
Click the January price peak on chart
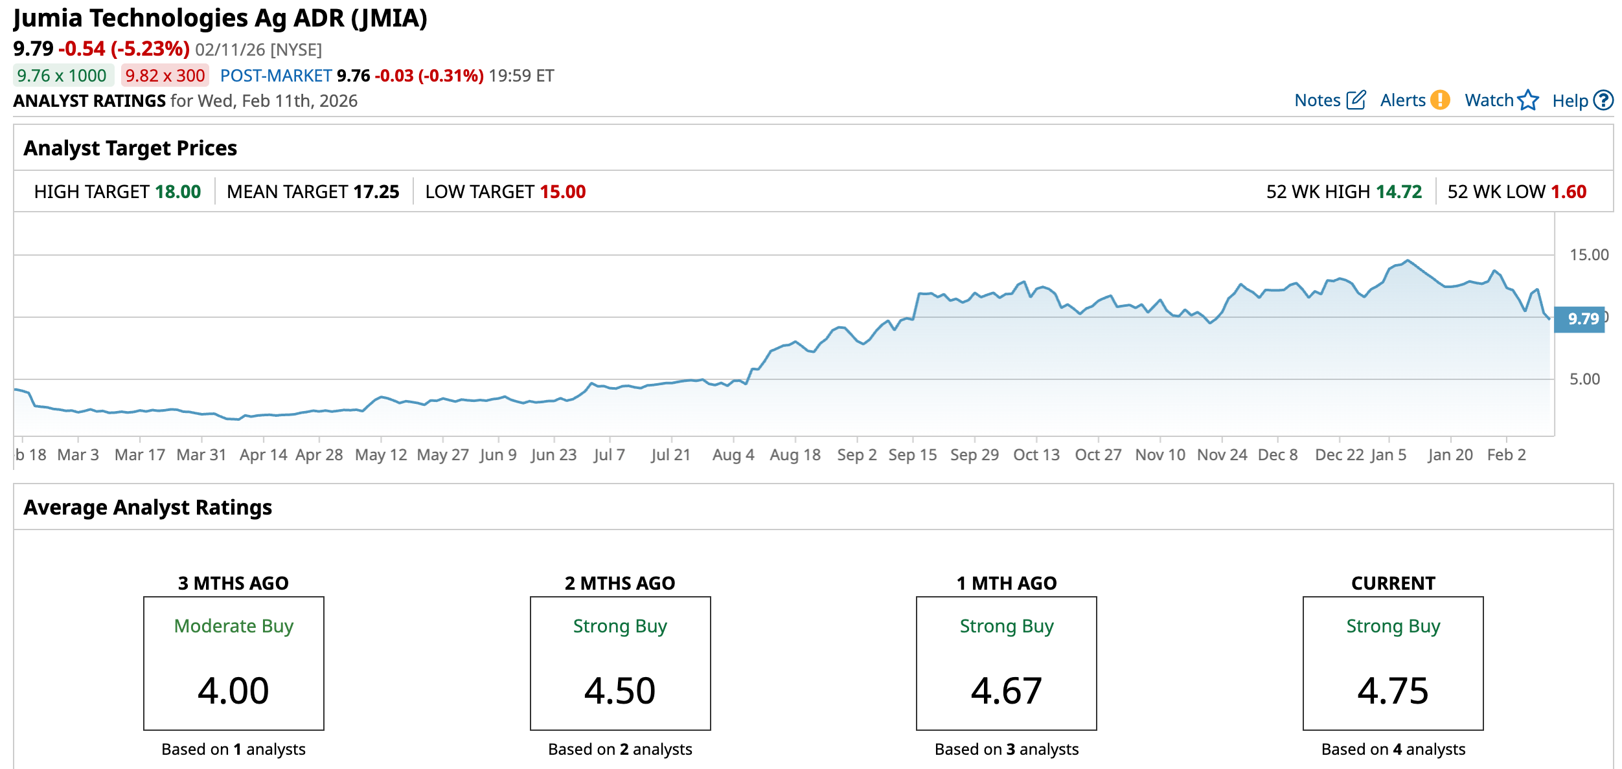click(x=1407, y=261)
